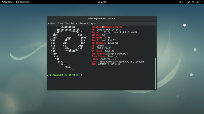
Task: Open the Editar menu
Action: point(60,23)
